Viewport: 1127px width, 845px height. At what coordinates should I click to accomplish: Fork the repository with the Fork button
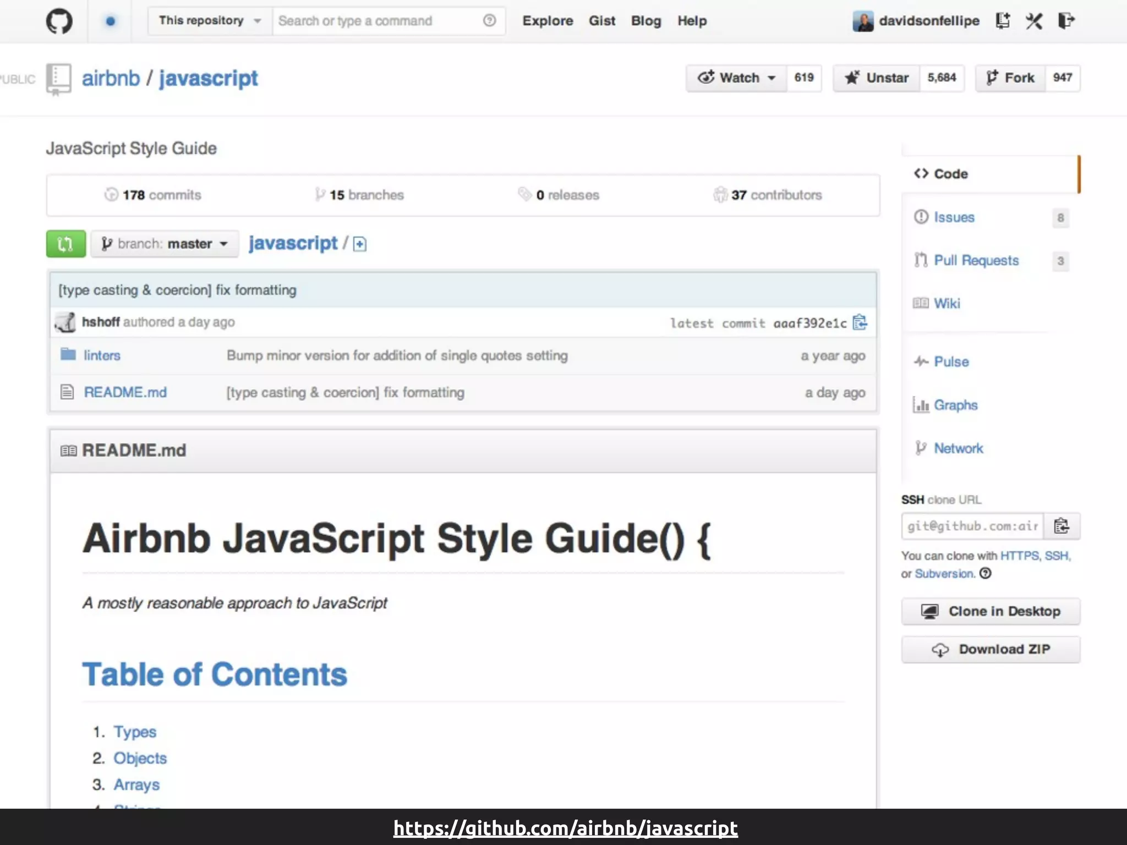click(x=1010, y=78)
